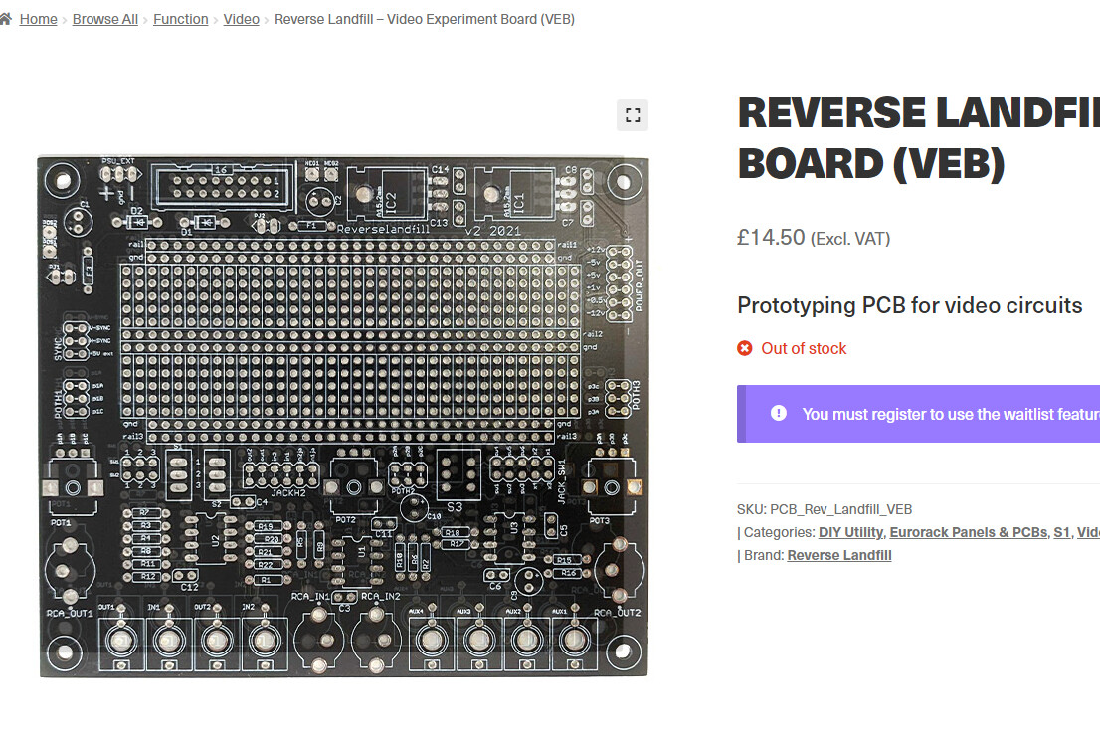Navigate to the Function breadcrumb
The image size is (1100, 745).
181,19
